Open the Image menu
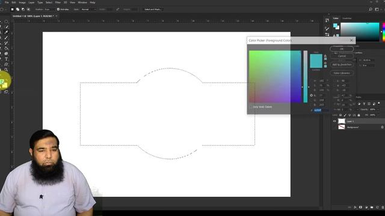 coord(22,2)
